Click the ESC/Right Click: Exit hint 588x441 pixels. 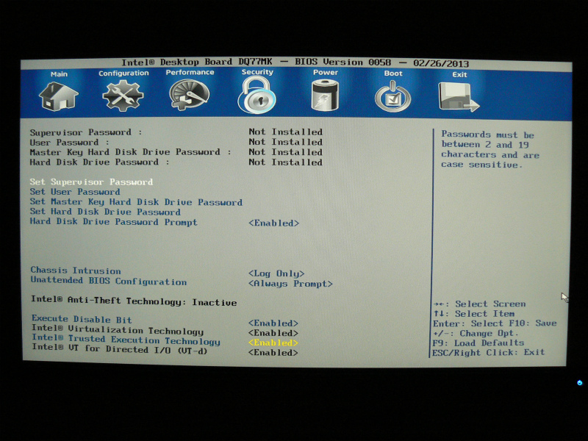click(488, 353)
